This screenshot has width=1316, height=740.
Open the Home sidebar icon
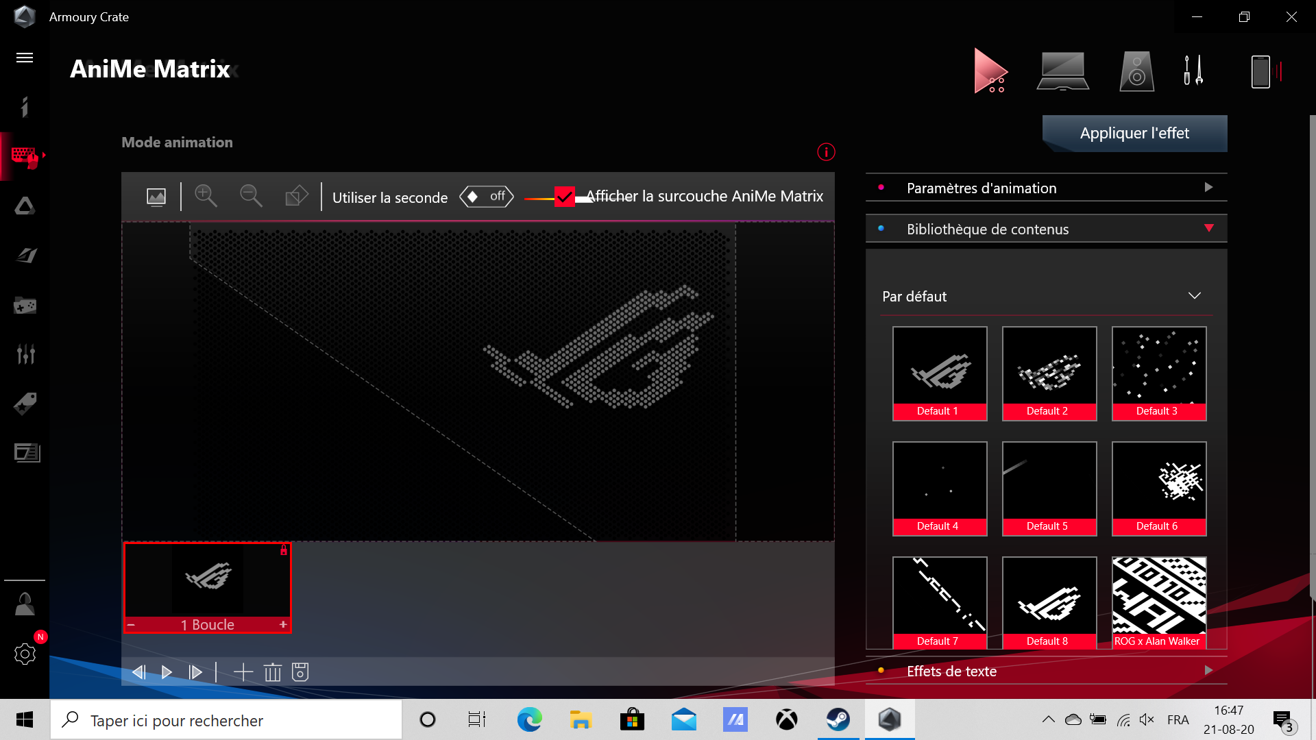[x=25, y=107]
